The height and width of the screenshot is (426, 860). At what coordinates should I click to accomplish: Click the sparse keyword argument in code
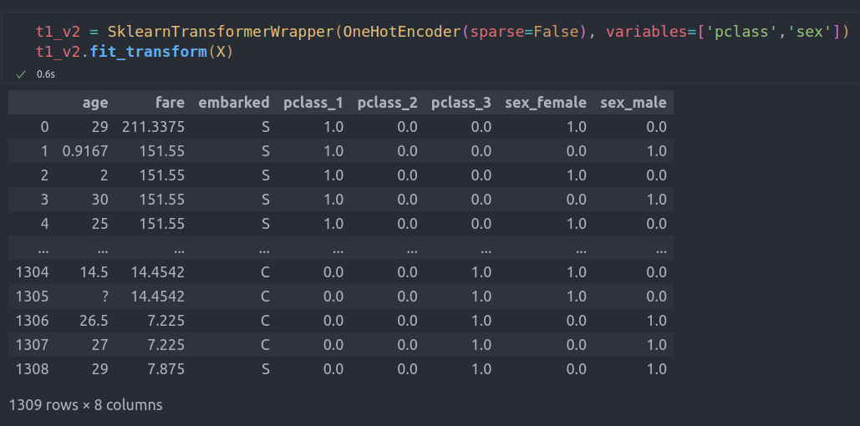point(497,31)
